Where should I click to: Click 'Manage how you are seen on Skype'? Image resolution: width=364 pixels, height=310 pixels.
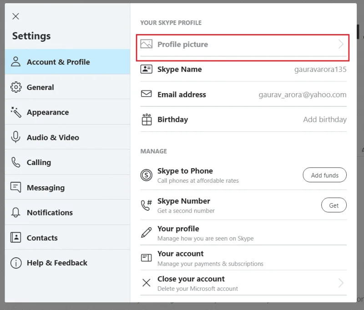(x=206, y=238)
